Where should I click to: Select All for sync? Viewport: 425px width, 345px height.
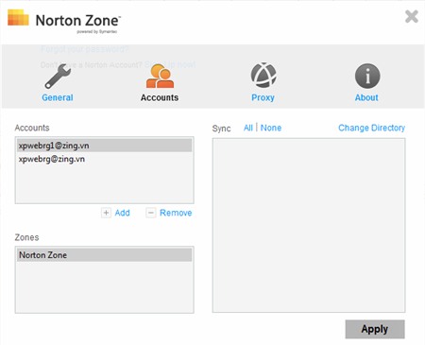pos(248,128)
